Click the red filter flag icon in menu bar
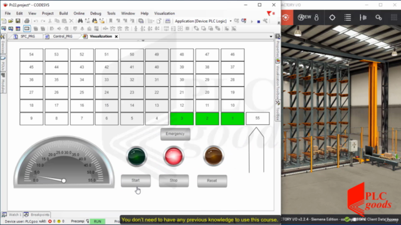Image resolution: width=401 pixels, height=225 pixels. 269,13
